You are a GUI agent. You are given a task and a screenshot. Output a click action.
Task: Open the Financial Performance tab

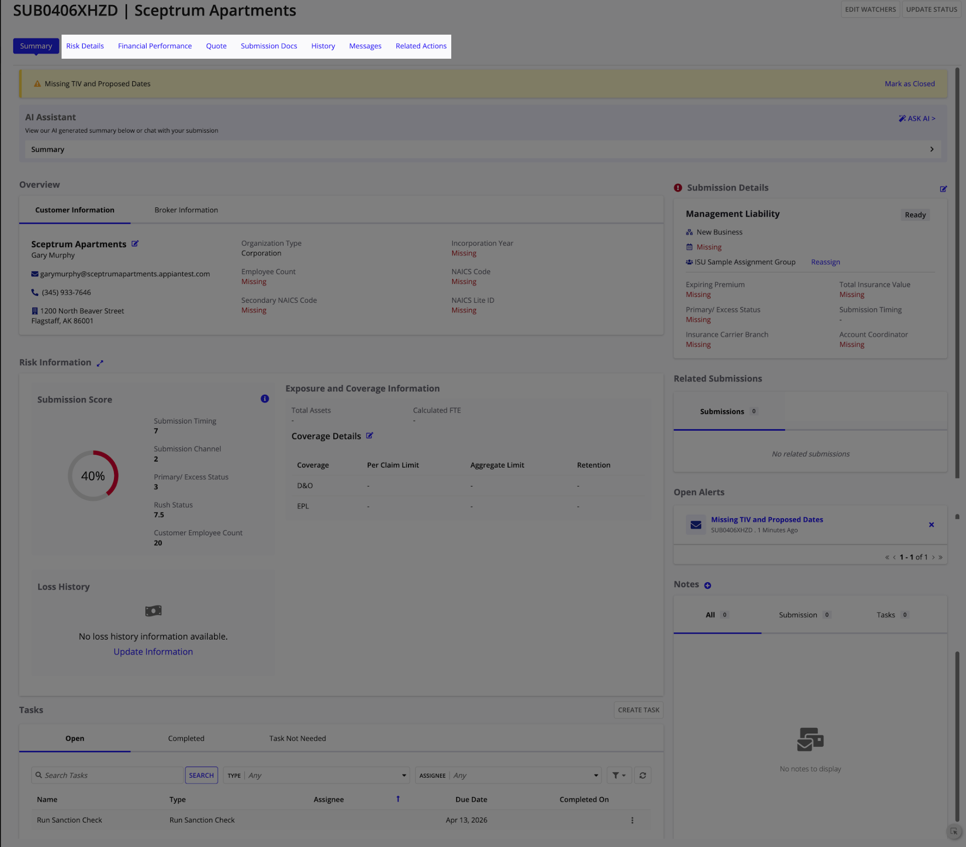click(155, 46)
